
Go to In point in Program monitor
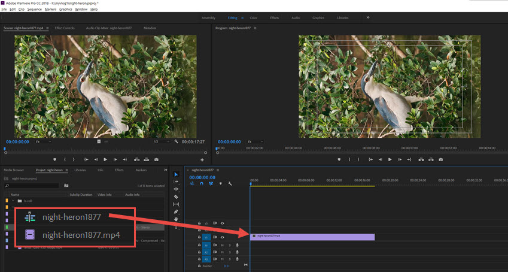(x=370, y=160)
